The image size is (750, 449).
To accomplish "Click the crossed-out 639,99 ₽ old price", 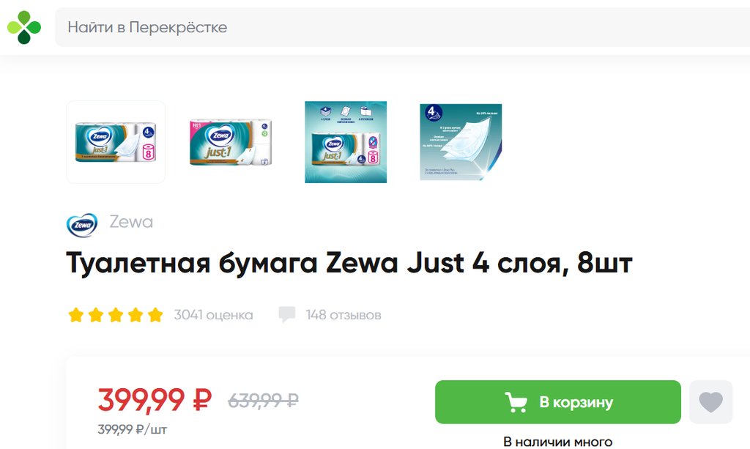I will point(264,400).
